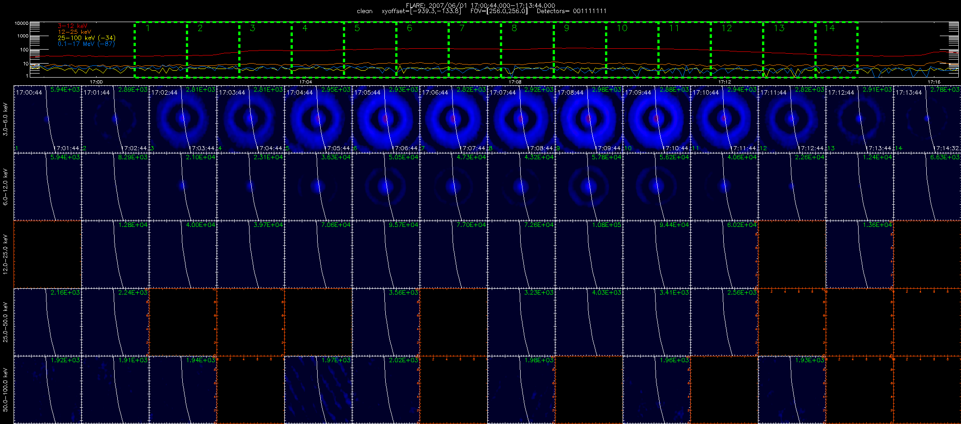
Task: Select the 12.0-25.0 keV image labeled 1.08E+05
Action: tap(589, 254)
